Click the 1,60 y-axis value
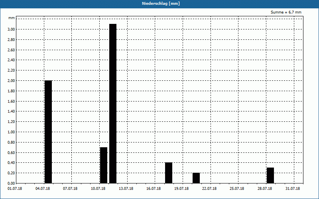 coord(12,101)
